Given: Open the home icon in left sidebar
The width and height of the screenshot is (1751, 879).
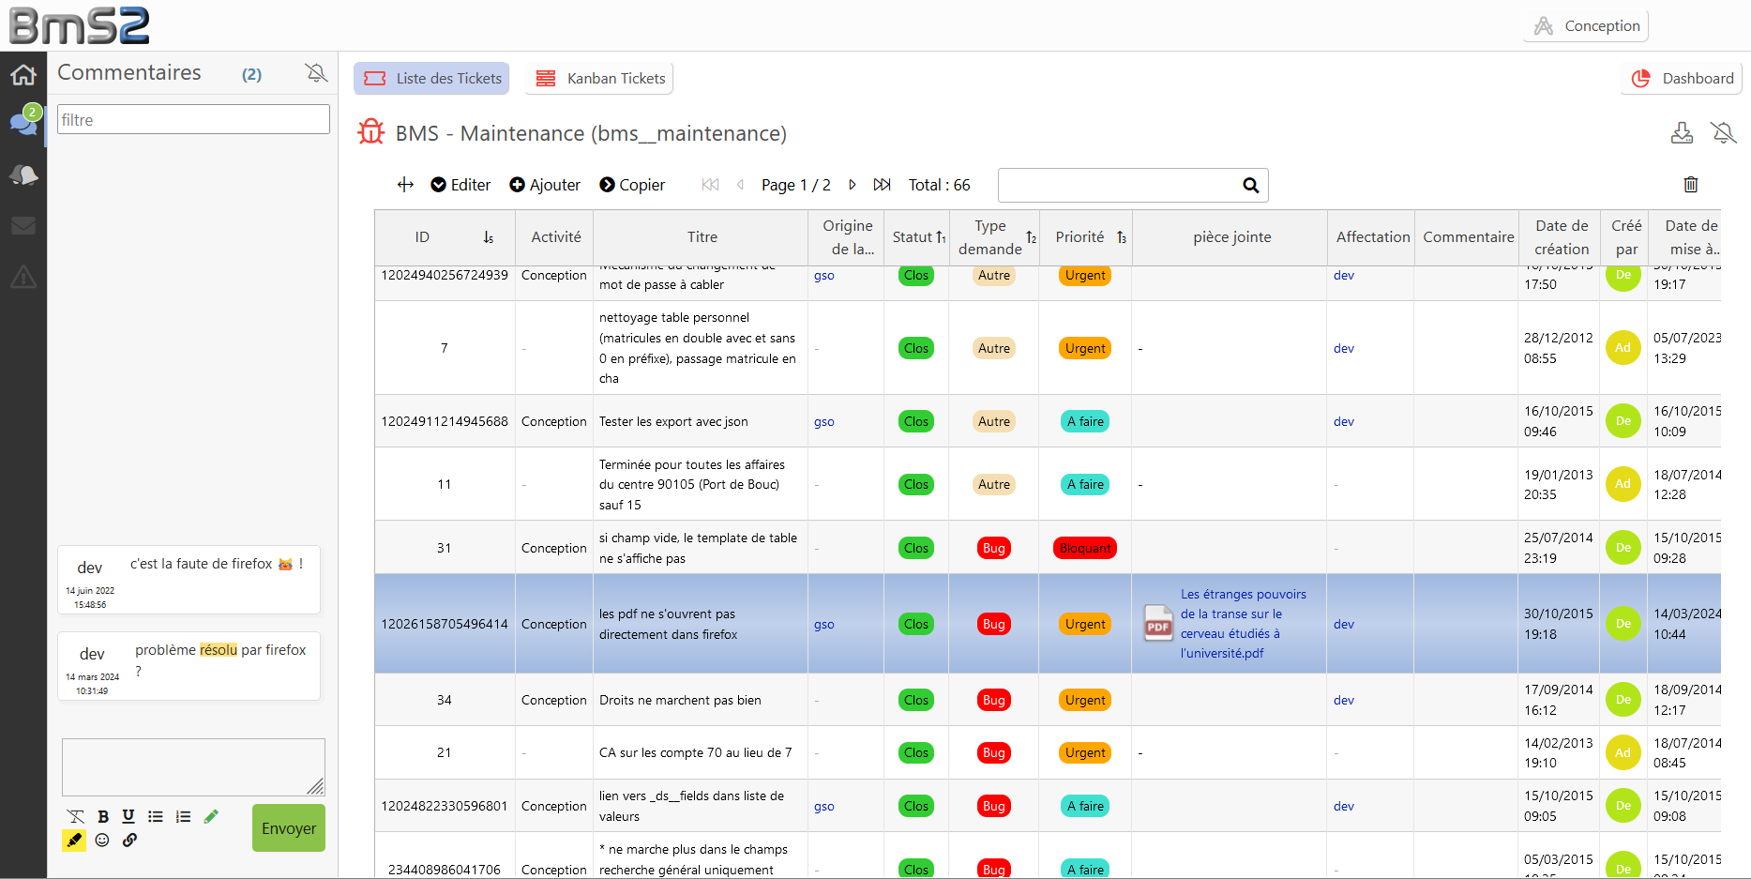Looking at the screenshot, I should [23, 75].
